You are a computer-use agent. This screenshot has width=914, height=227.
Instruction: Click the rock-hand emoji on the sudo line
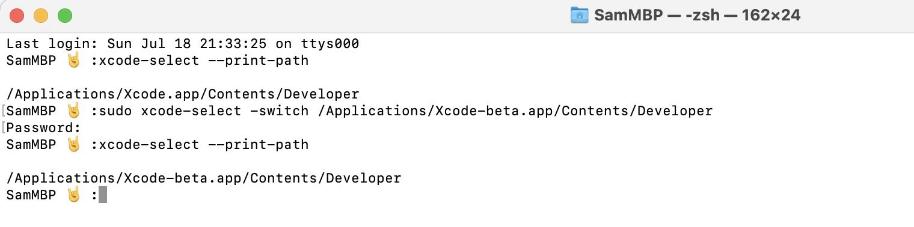point(73,110)
